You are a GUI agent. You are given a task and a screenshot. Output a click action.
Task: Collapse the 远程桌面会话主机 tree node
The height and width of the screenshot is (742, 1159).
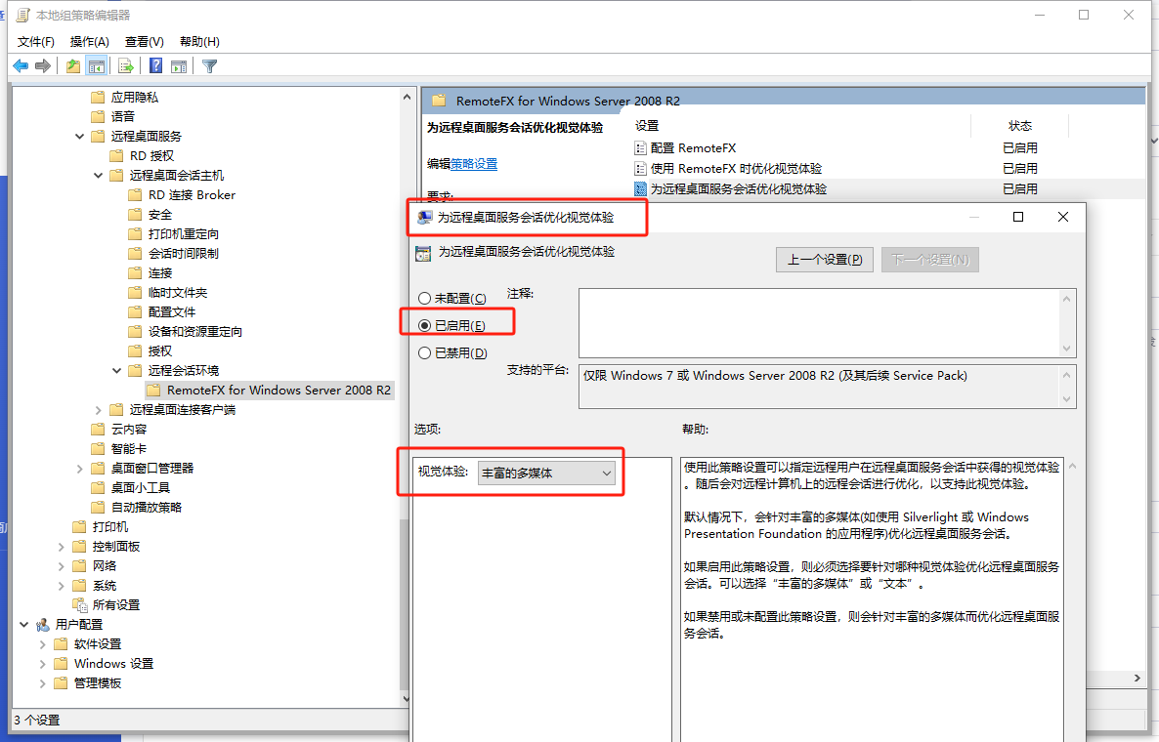point(99,175)
